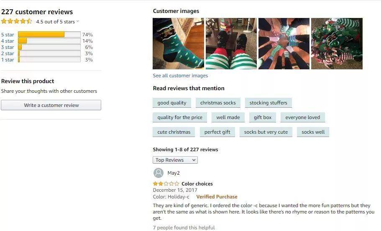Select the stocking stuffers mention tag
This screenshot has height=231, width=381.
pyautogui.click(x=268, y=103)
